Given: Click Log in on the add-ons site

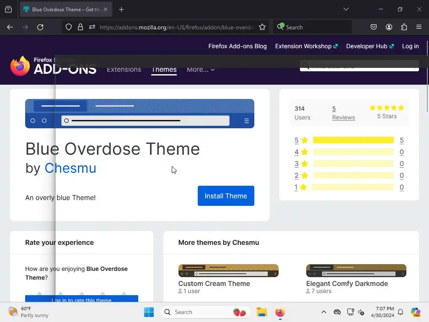Looking at the screenshot, I should click(x=411, y=46).
